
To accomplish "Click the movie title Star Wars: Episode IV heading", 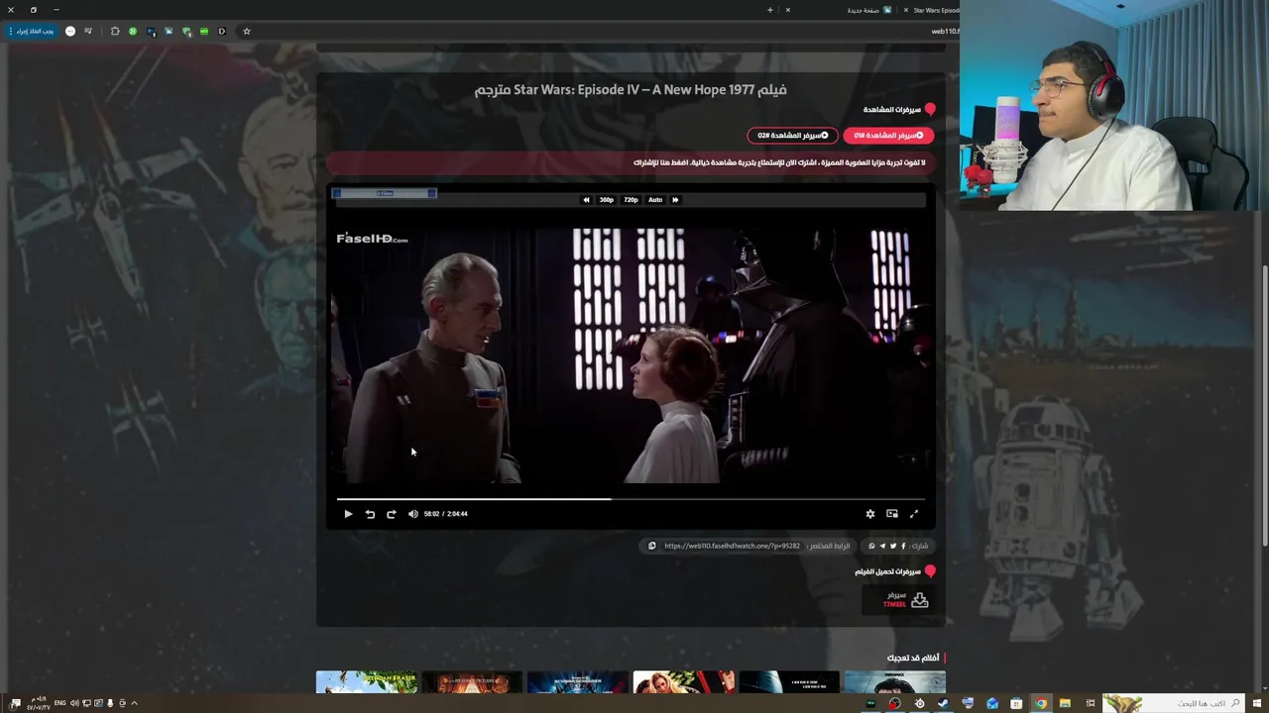I will (631, 90).
